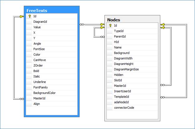
Task: Select the infinity endpoint beside FreeTexts DiagramId row
Action: (x=82, y=24)
